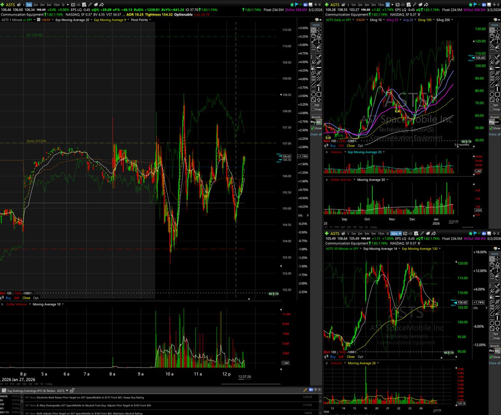Enable Snap checkbox in daily chart's toolbar
Image resolution: width=501 pixels, height=415 pixels.
(491, 109)
